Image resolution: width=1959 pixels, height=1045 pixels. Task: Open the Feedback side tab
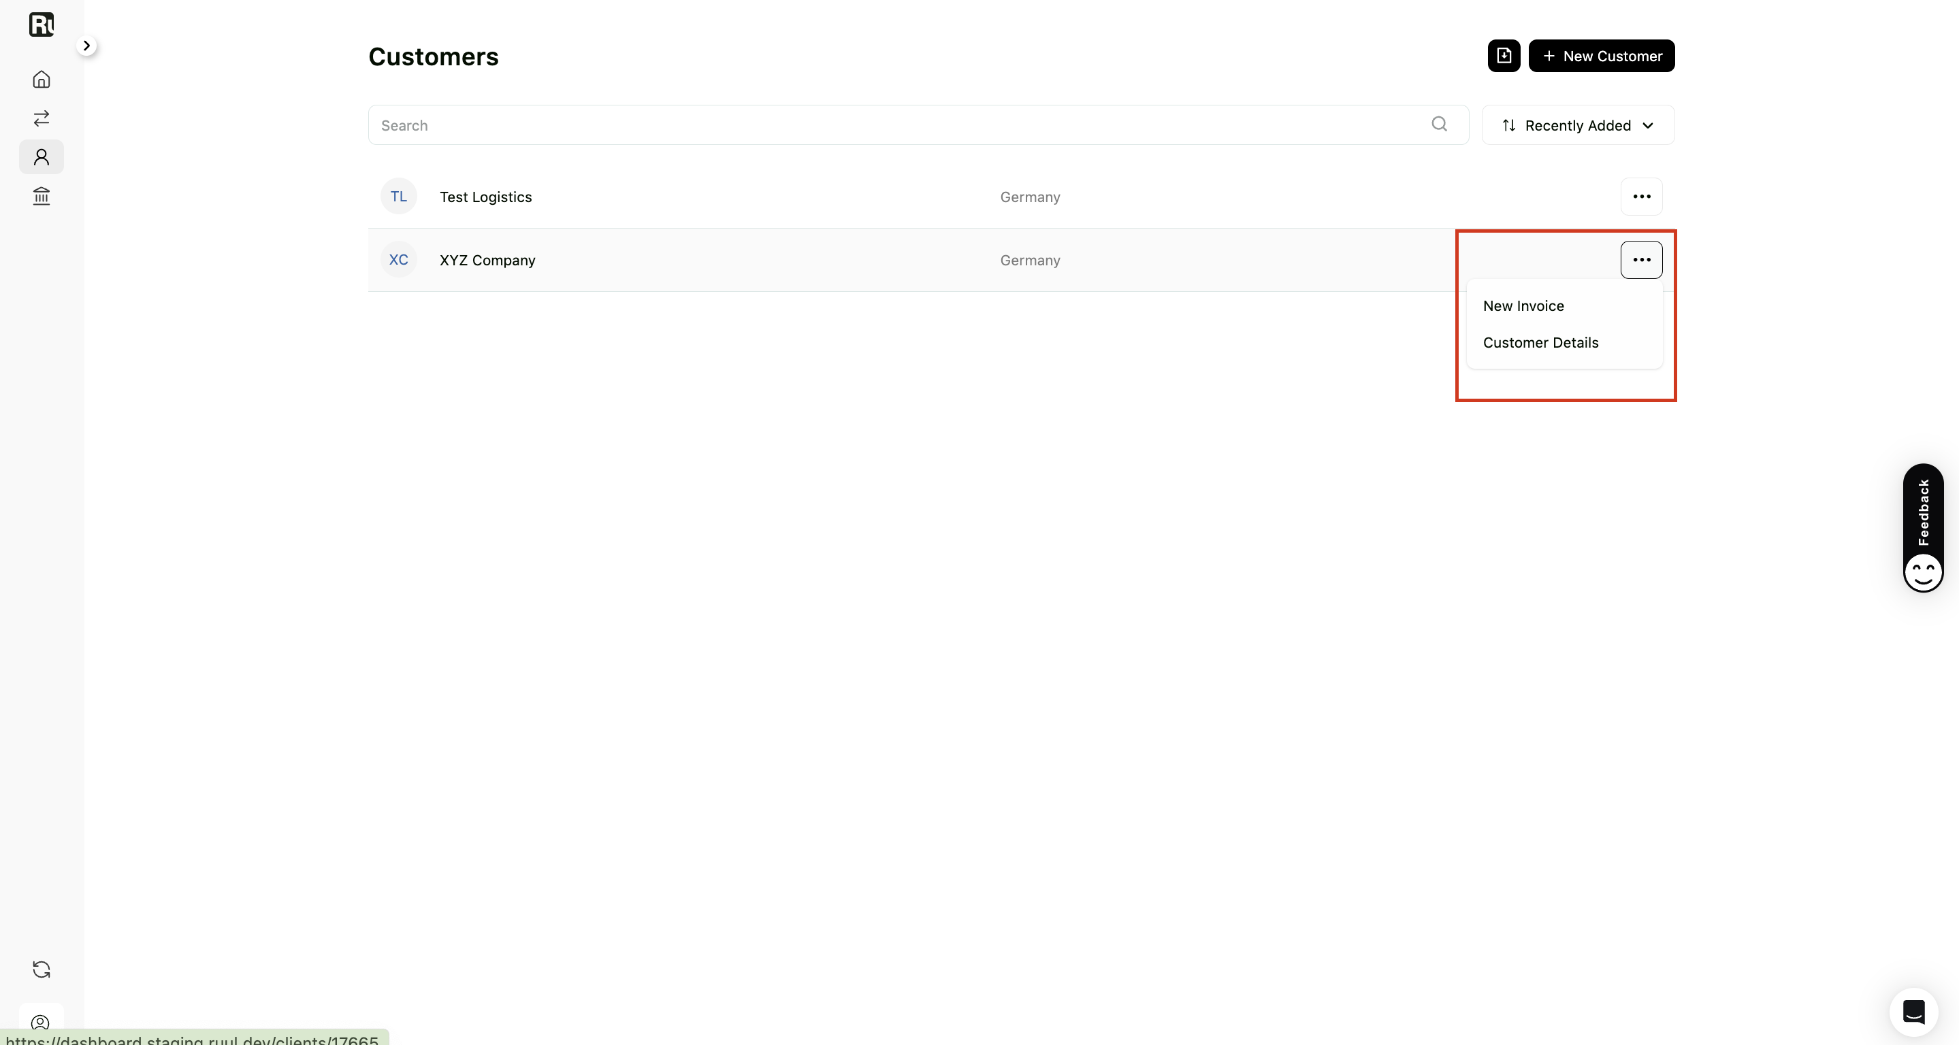pos(1922,528)
